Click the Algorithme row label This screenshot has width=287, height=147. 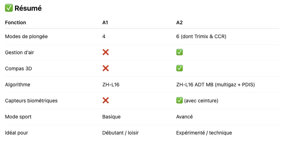[x=17, y=85]
